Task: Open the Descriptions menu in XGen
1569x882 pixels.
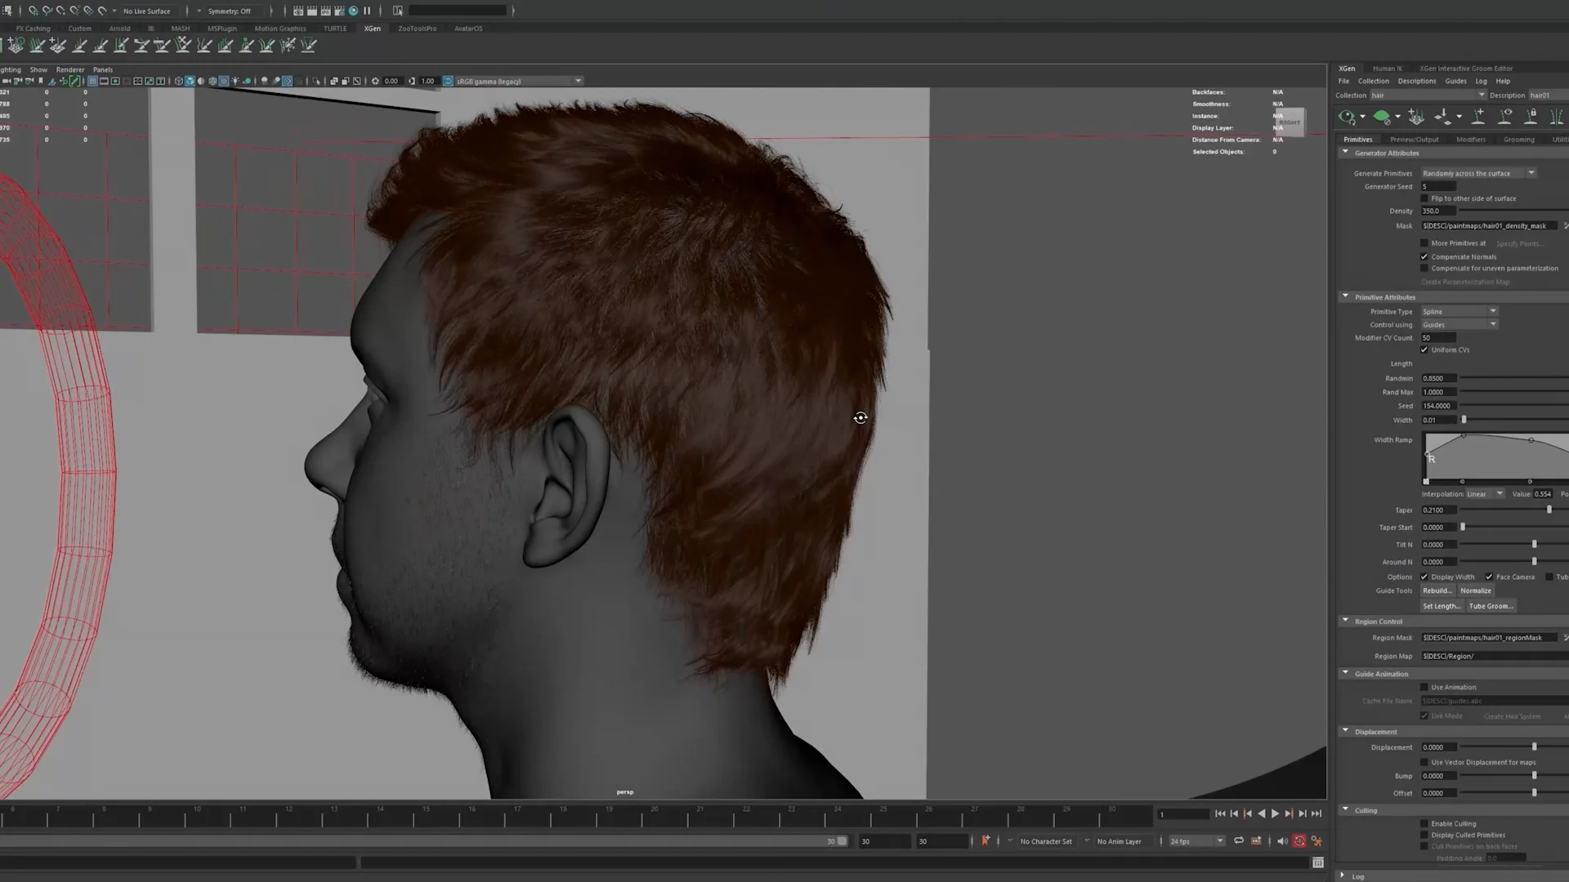Action: 1416,81
